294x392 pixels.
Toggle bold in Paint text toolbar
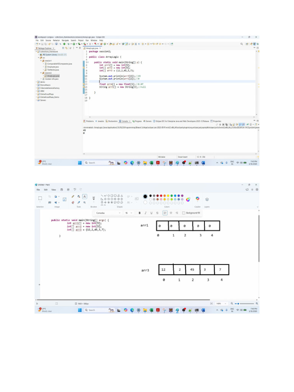pos(139,213)
